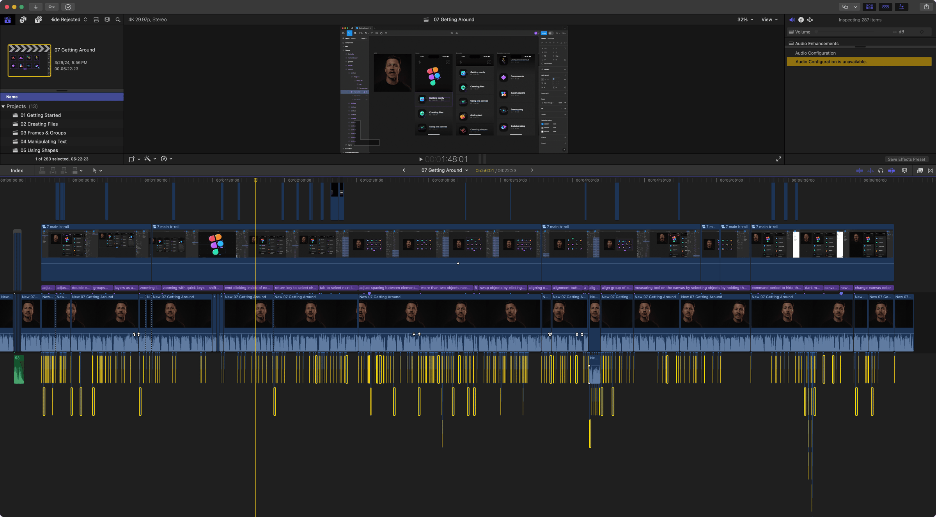Collapse the Projects disclosure triangle
Screen dimensions: 936x517
(3, 106)
